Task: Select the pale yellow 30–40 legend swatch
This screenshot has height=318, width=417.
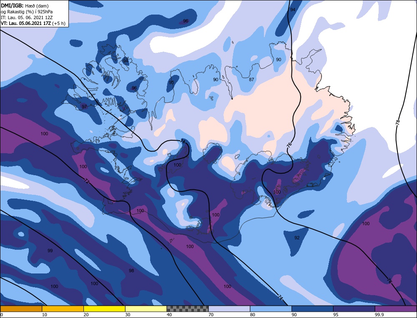Action: (x=146, y=308)
